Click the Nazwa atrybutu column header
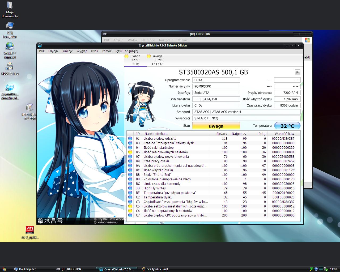This screenshot has width=340, height=272. [x=176, y=134]
